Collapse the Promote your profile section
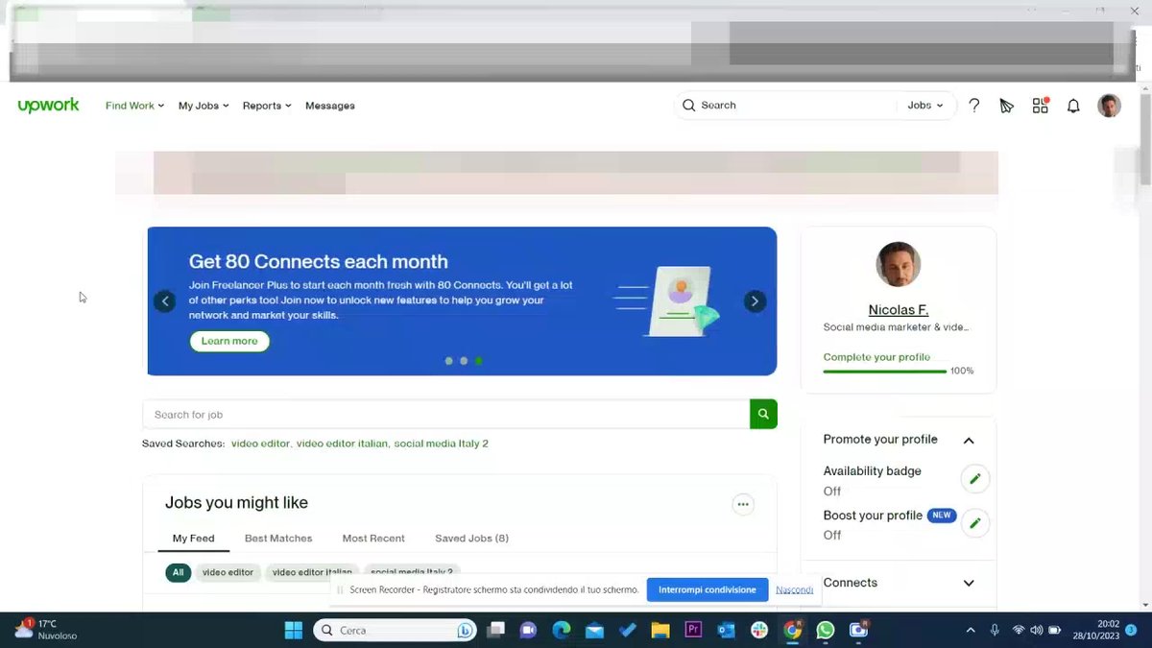This screenshot has width=1152, height=648. (x=968, y=440)
